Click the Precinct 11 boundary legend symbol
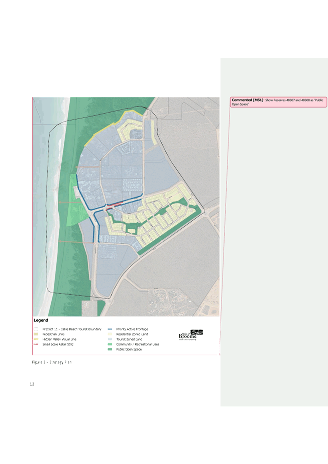Screen dimensions: 328x464 tap(36, 329)
